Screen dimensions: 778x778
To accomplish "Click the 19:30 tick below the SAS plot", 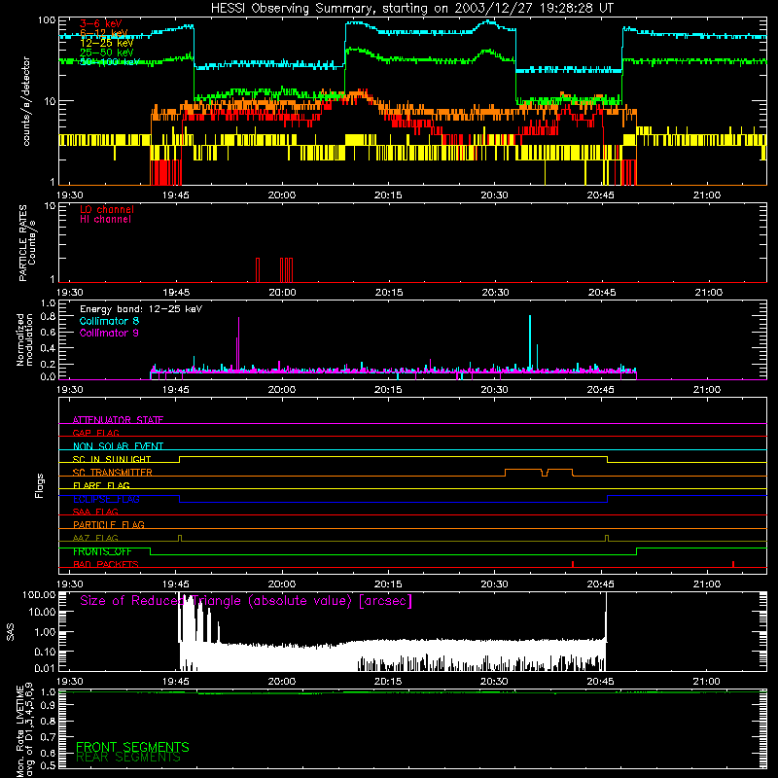I will point(69,682).
